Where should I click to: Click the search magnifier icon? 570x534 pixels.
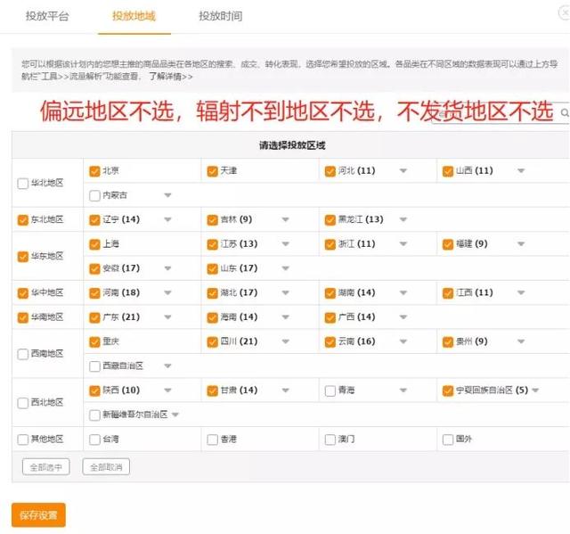[565, 112]
